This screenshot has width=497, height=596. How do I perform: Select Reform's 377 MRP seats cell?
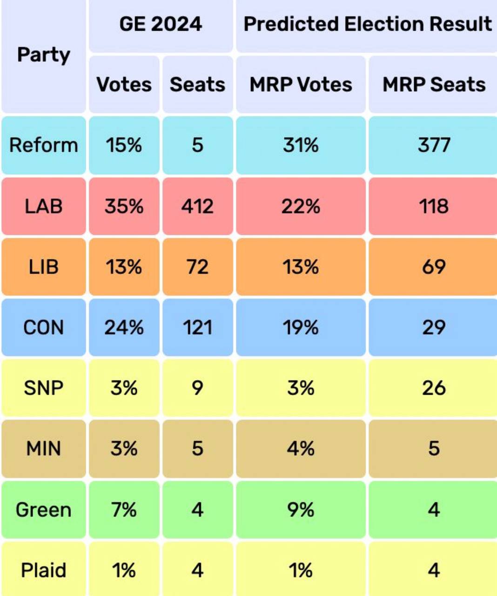[x=434, y=145]
